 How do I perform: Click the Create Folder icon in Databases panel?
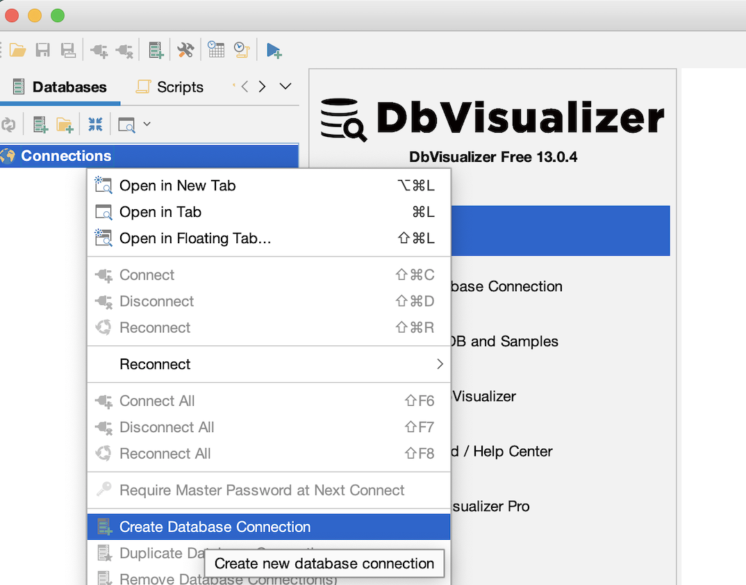(65, 125)
